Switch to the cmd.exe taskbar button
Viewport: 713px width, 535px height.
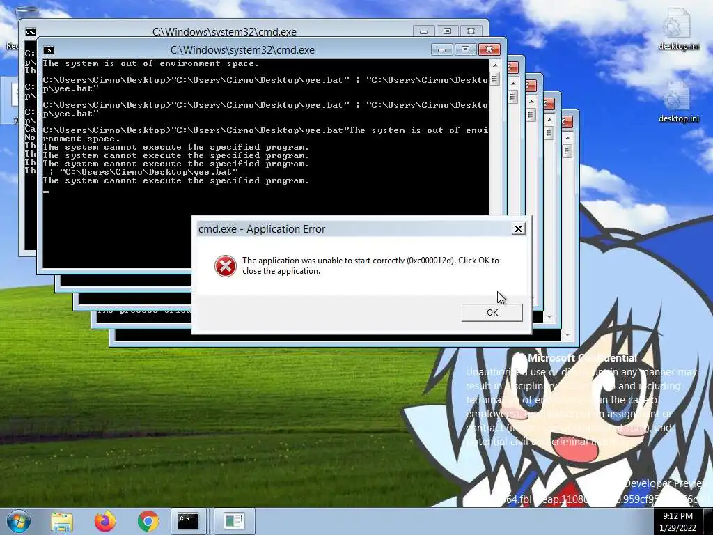188,520
